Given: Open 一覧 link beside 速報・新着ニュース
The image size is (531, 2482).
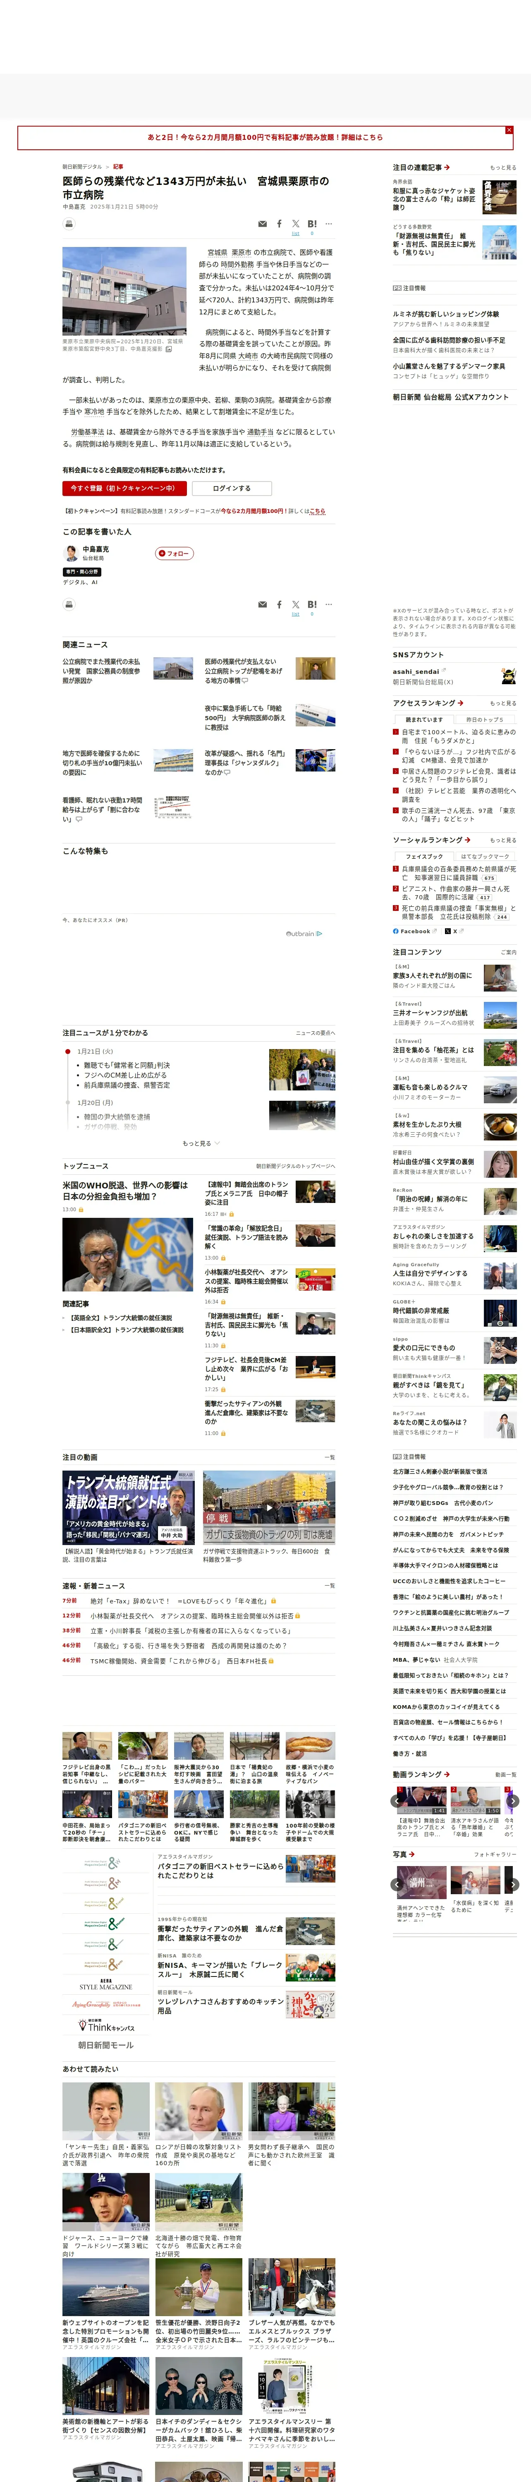Looking at the screenshot, I should pos(330,1586).
